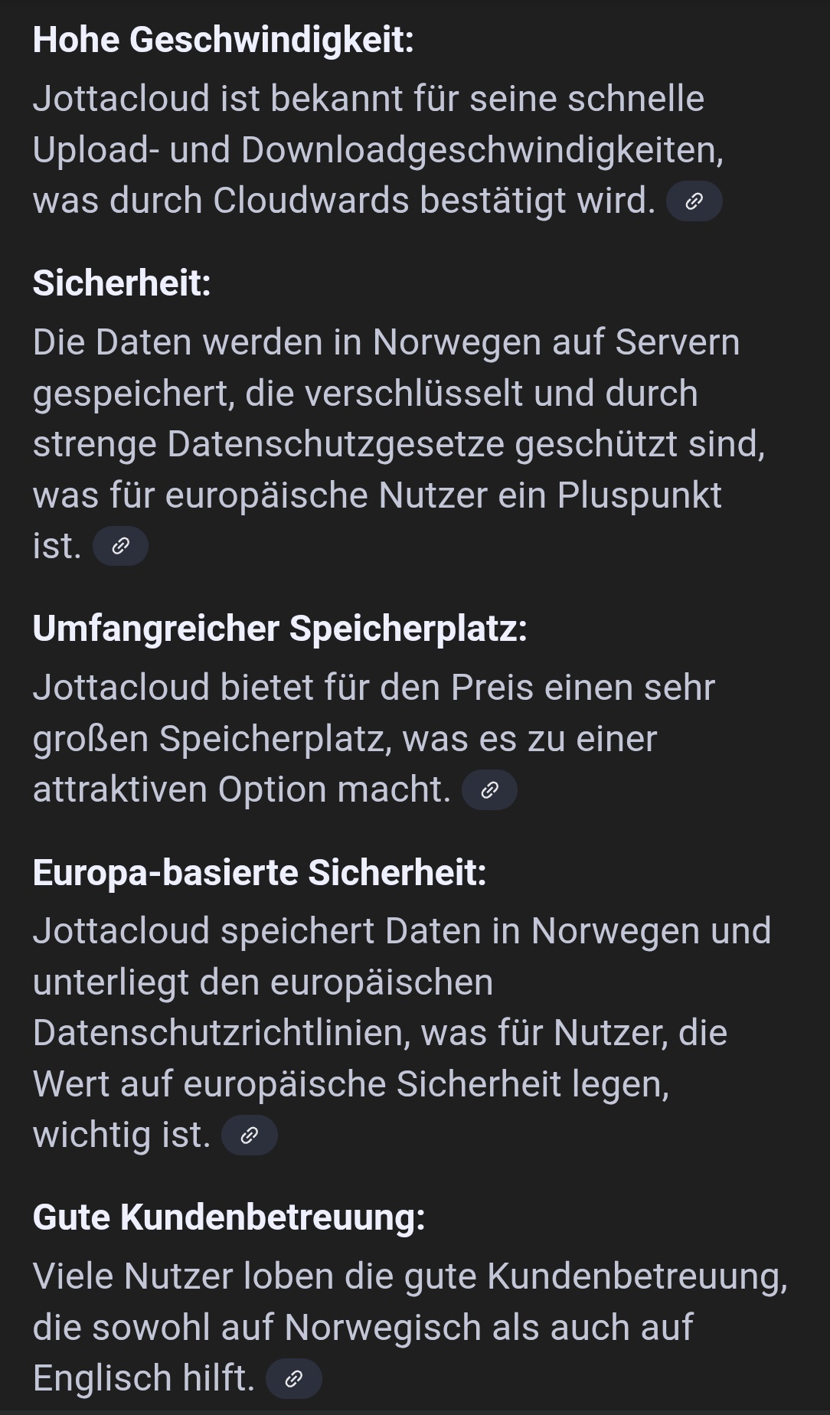Select the 'Europa-basierte Sicherheit:' heading
This screenshot has width=830, height=1415.
(260, 872)
